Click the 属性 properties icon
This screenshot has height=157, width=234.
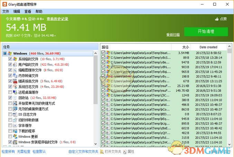click(x=125, y=151)
